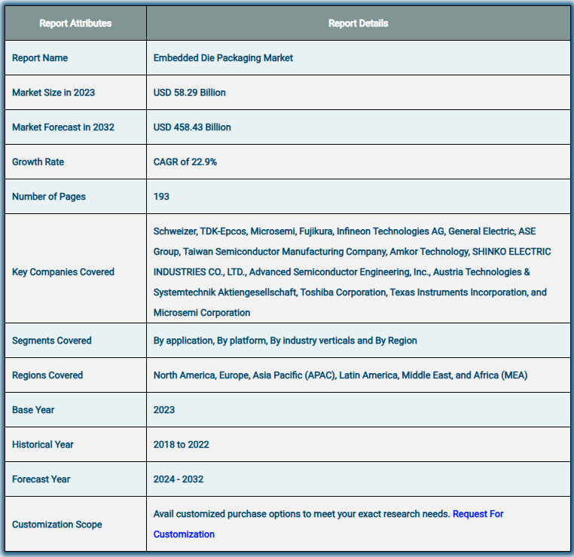Click the Report Details column header
574x557 pixels.
click(358, 23)
